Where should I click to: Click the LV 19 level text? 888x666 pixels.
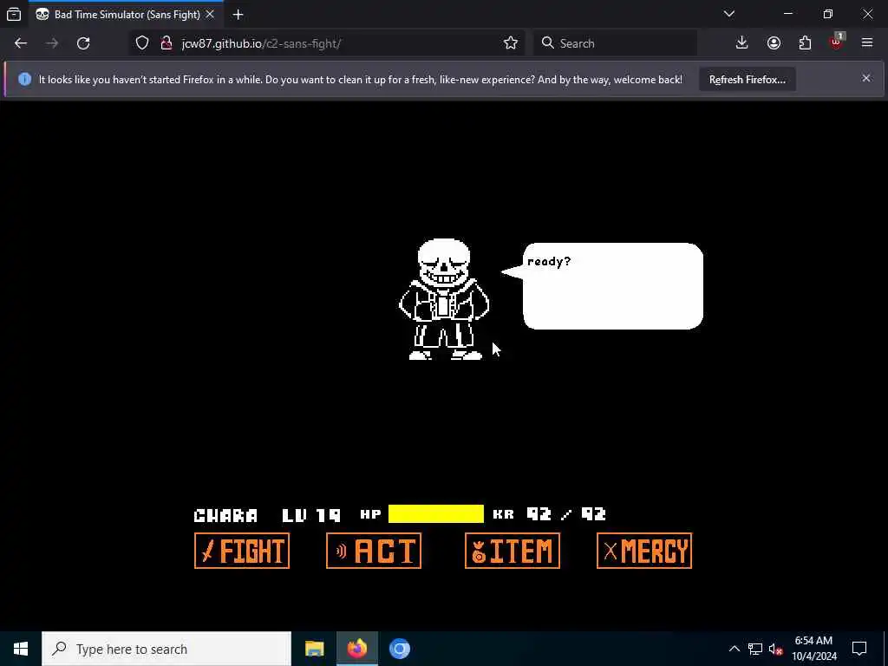point(311,515)
